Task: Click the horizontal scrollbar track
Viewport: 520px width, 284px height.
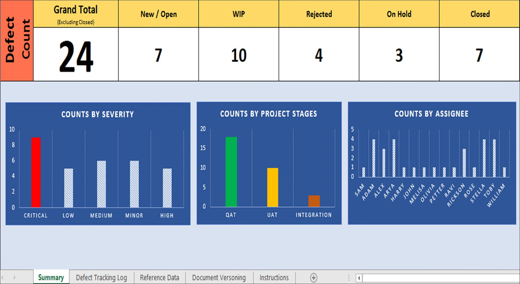Action: click(x=438, y=278)
